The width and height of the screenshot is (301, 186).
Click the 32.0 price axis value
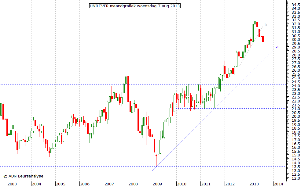[x=295, y=24]
